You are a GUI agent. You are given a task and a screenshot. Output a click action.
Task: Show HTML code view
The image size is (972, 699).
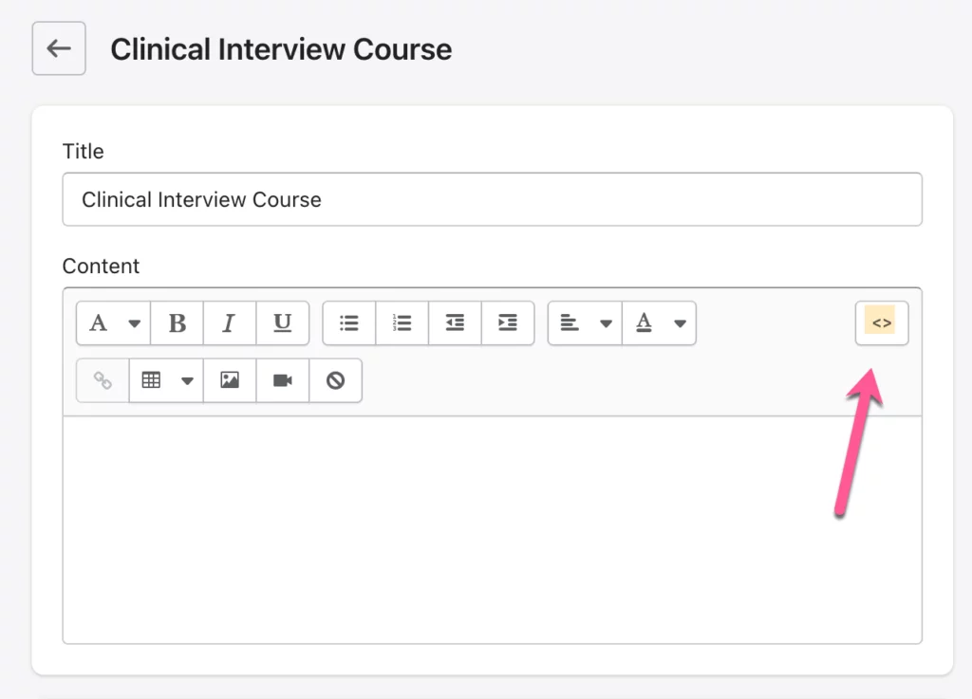882,322
